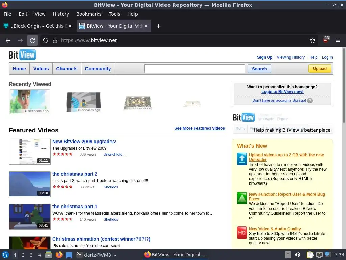
Task: Open the Channels navigation tab
Action: point(67,69)
